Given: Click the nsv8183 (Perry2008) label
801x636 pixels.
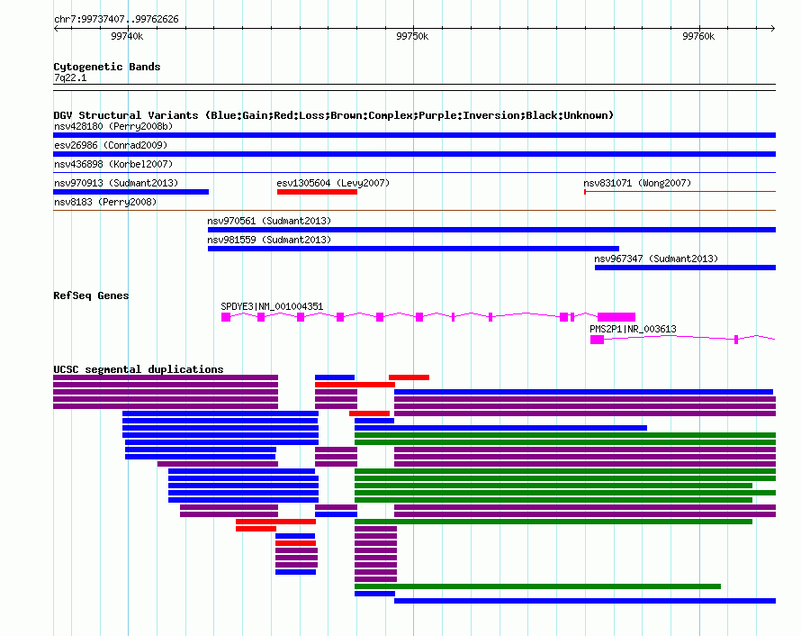Looking at the screenshot, I should [x=105, y=202].
